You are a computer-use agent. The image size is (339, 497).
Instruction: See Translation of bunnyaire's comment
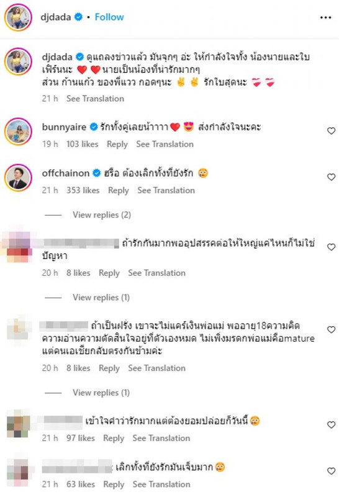coord(165,144)
